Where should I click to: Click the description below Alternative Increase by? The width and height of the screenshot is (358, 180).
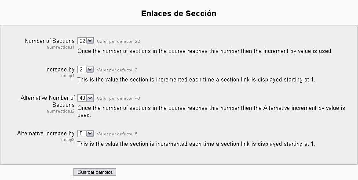point(196,144)
